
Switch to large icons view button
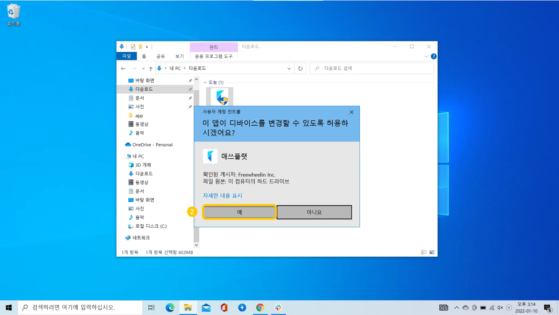point(432,252)
